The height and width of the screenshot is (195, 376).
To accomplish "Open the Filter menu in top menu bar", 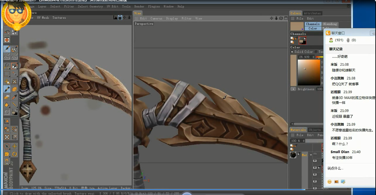I will (69, 6).
